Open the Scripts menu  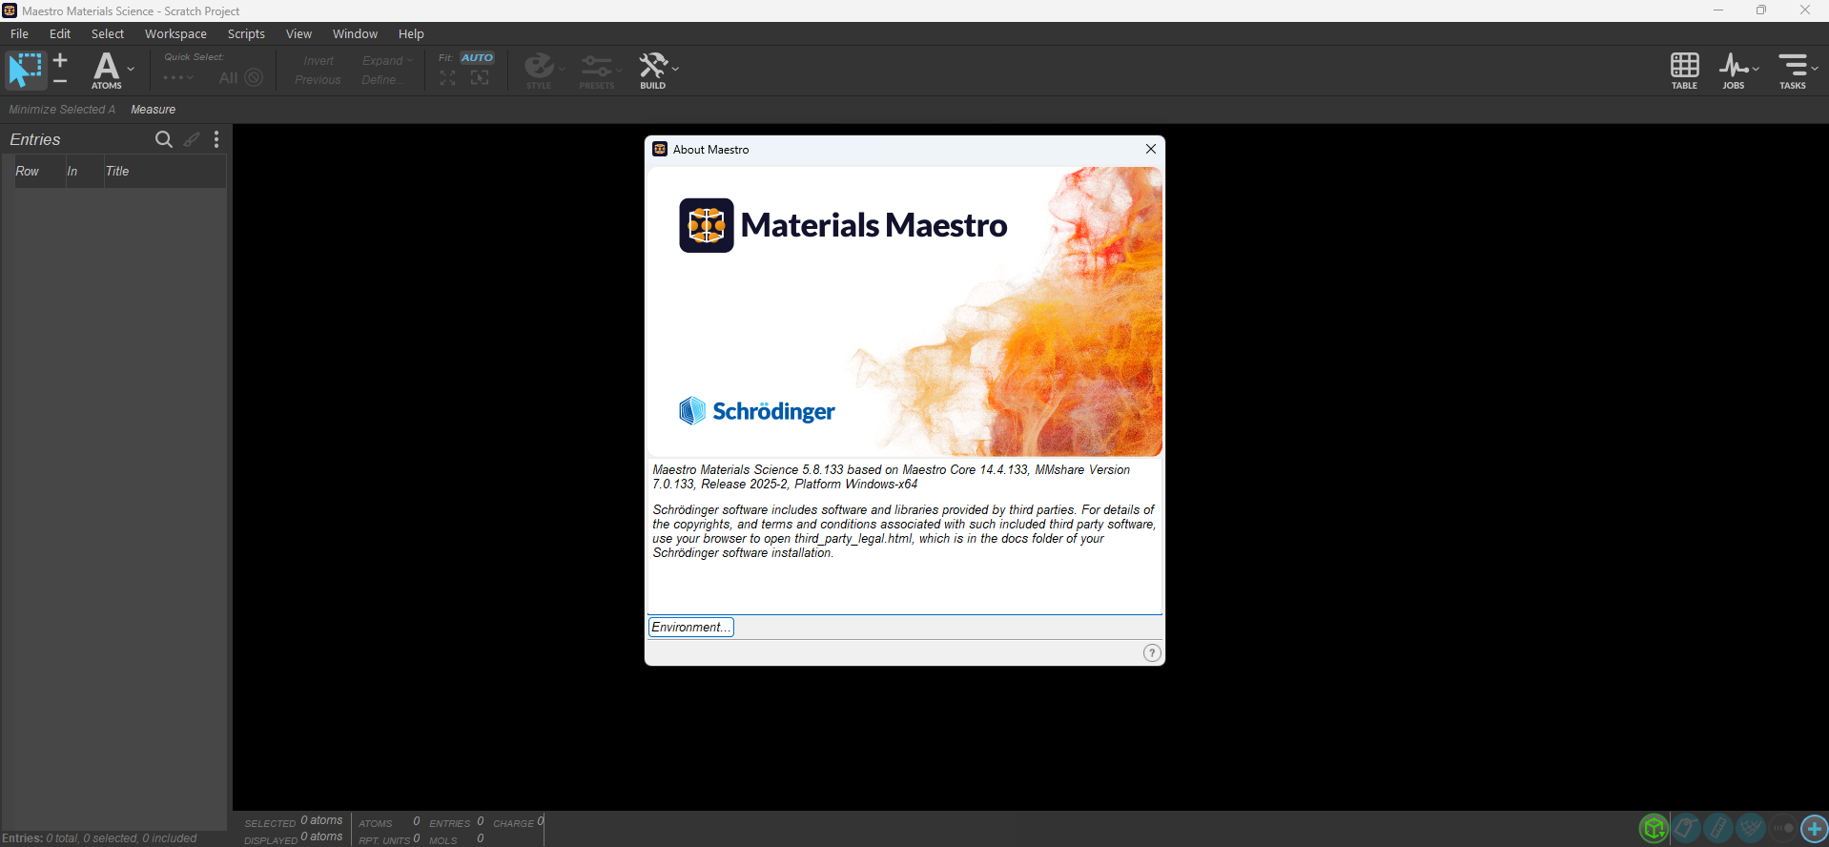pyautogui.click(x=246, y=33)
